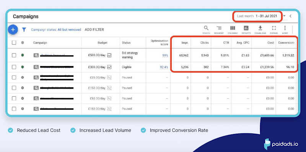Click ADD FILTER
This screenshot has width=306, height=152.
click(94, 30)
